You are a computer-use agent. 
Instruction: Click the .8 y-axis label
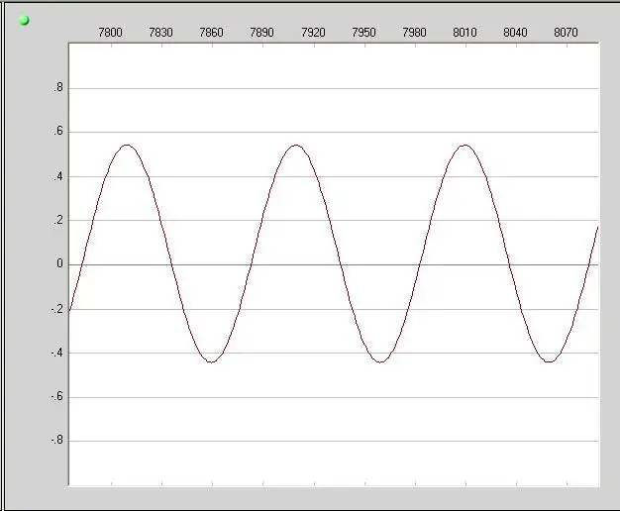pyautogui.click(x=58, y=87)
